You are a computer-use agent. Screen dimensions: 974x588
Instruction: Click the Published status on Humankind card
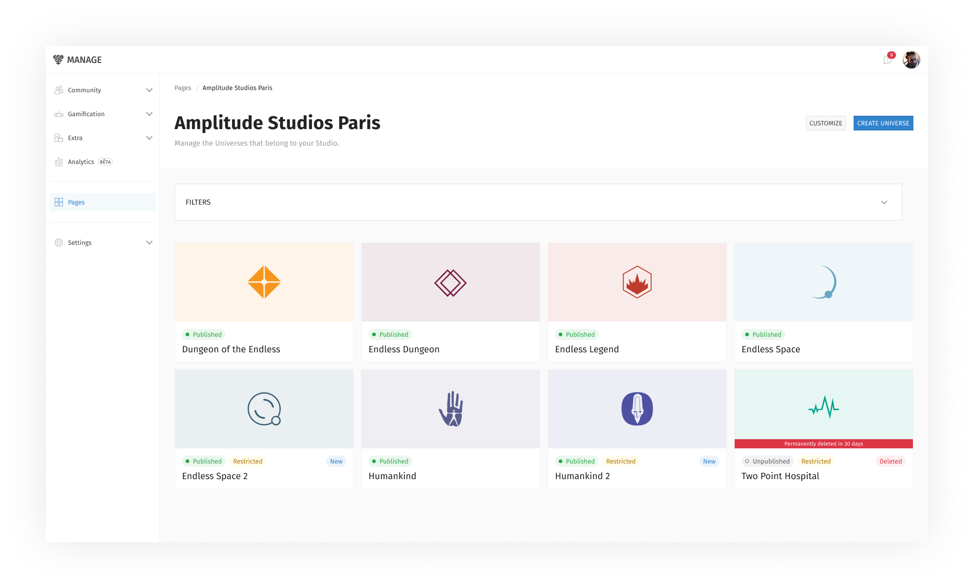coord(390,461)
